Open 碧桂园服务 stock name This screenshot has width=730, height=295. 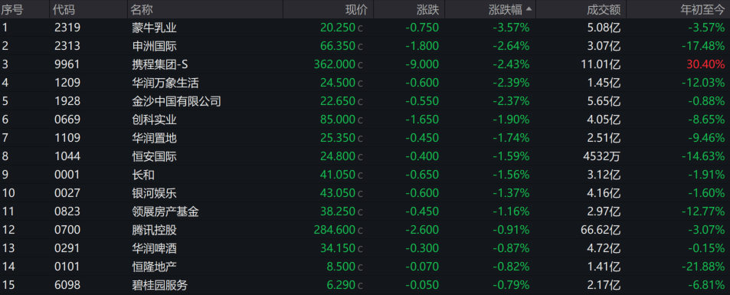pos(159,285)
